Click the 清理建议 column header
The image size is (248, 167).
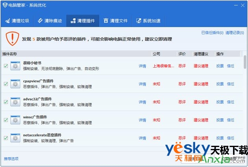click(x=203, y=54)
